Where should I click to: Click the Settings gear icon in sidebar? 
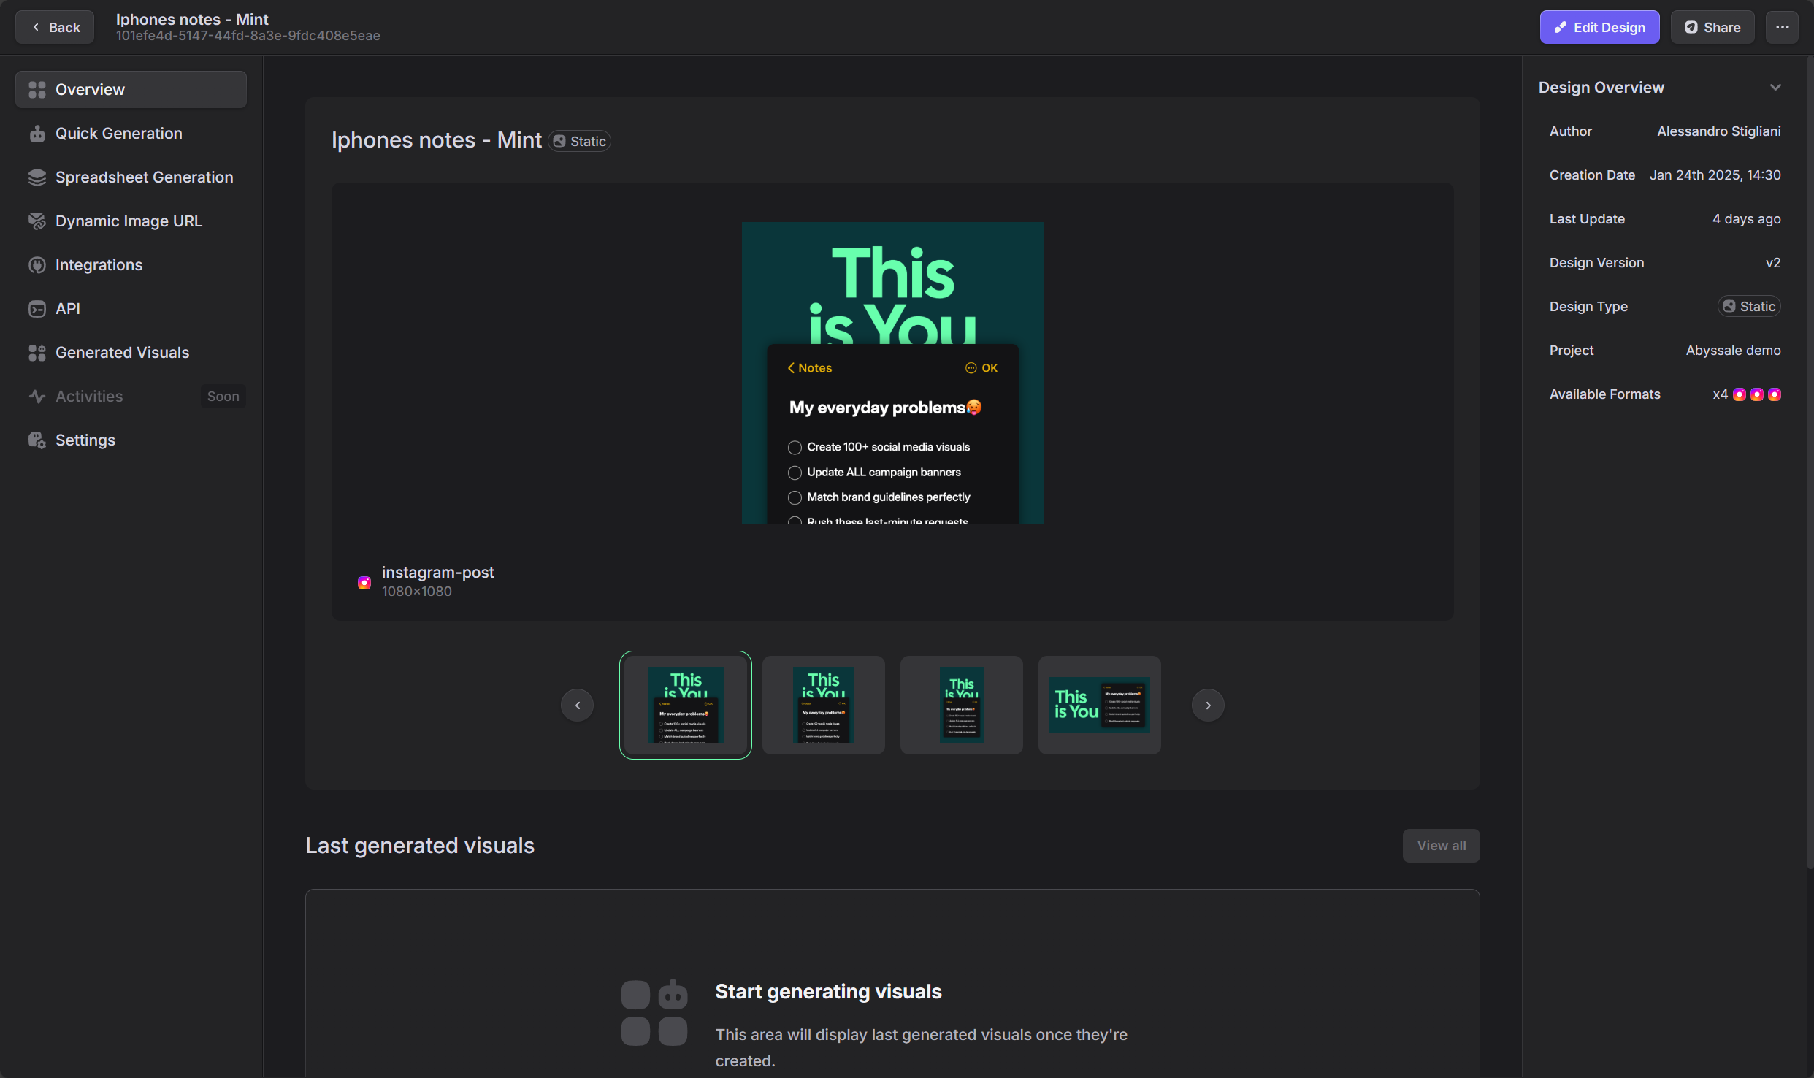(37, 440)
